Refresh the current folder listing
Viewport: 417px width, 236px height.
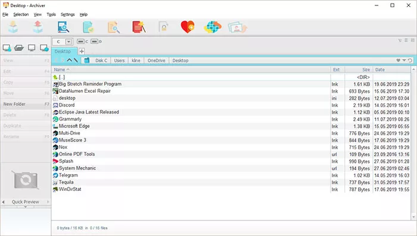tap(410, 60)
